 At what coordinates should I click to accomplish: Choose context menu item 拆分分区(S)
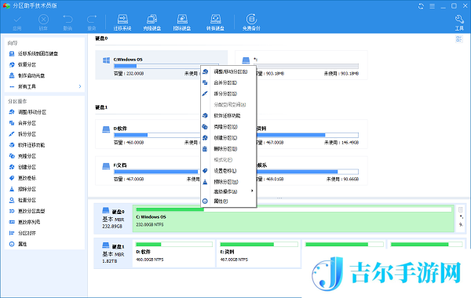coord(228,93)
